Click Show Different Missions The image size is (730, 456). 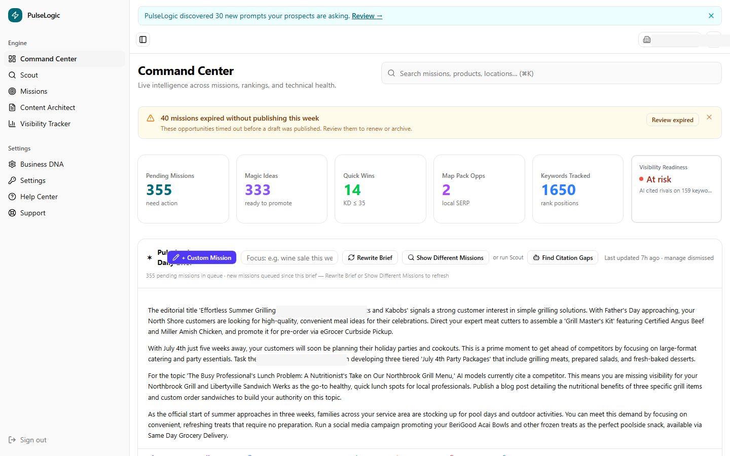446,257
